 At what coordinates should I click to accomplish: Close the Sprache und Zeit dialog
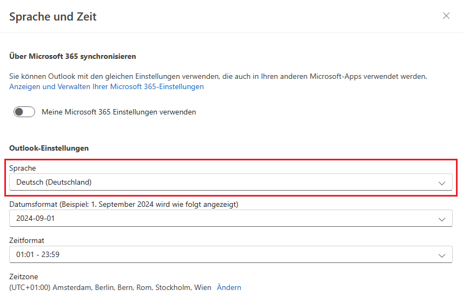446,16
